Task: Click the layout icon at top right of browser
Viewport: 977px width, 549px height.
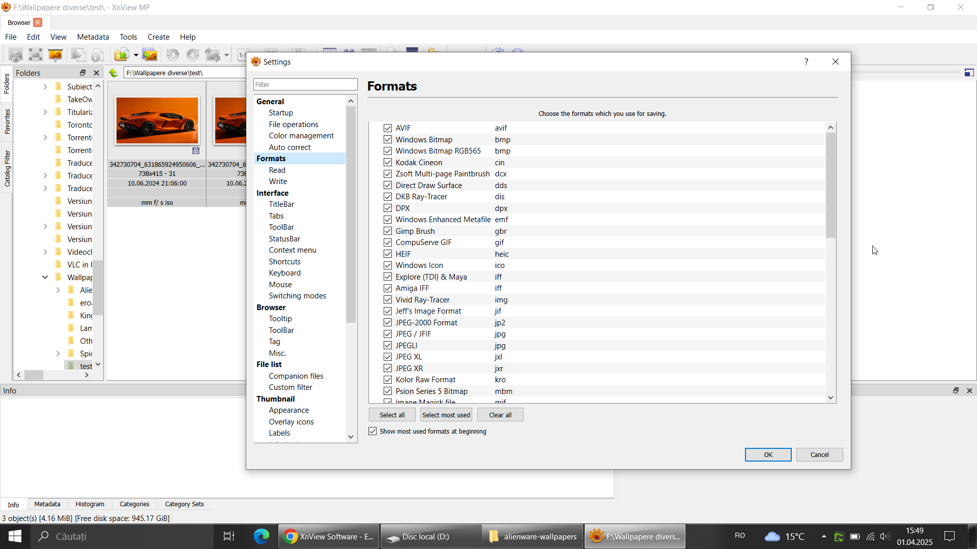Action: pyautogui.click(x=969, y=73)
